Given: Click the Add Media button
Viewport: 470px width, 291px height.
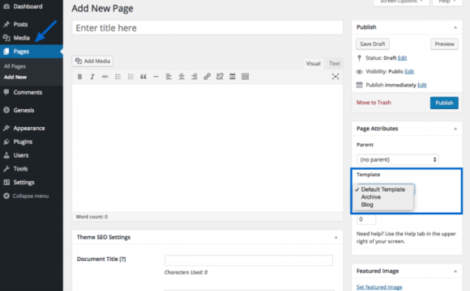Looking at the screenshot, I should coord(92,61).
